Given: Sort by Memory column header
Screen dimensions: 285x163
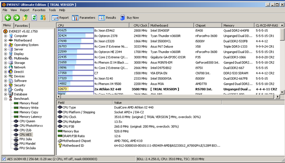Looking at the screenshot, I should coord(238,25).
